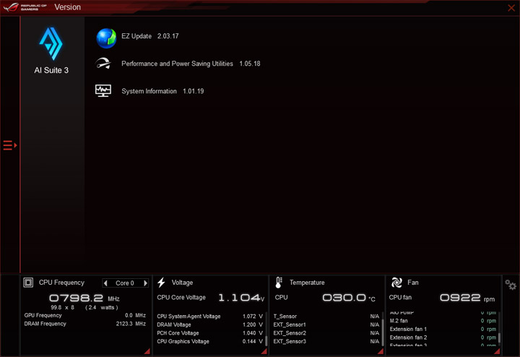Click the ROG Republic of Gamers logo
Viewport: 520px width, 357px height.
point(25,7)
